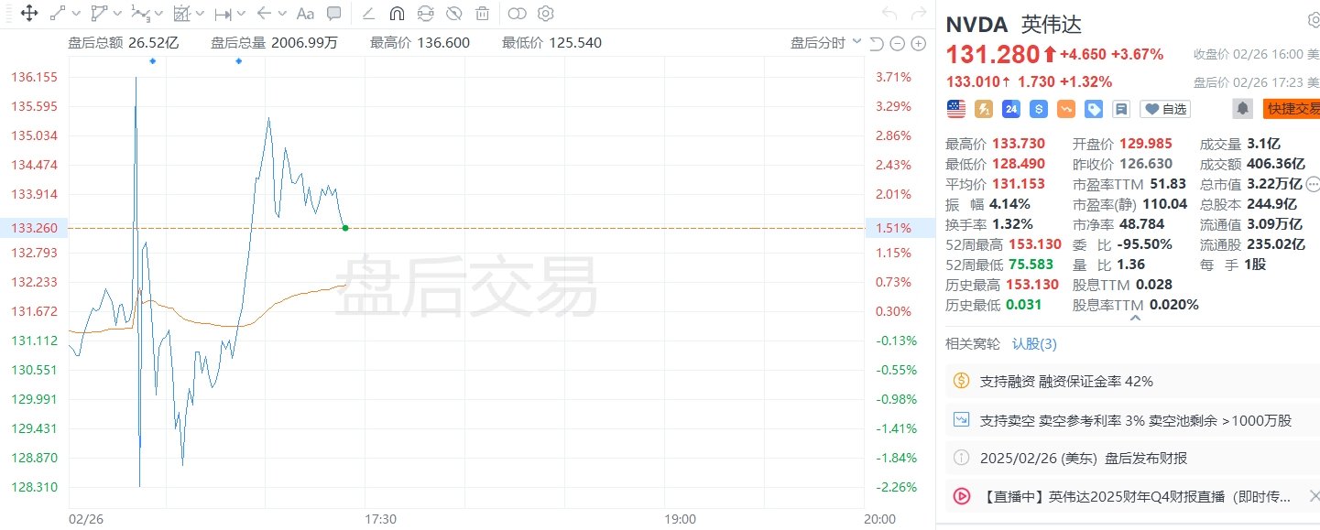Redo the drawing action
Screen dimensions: 1320x530
[918, 14]
